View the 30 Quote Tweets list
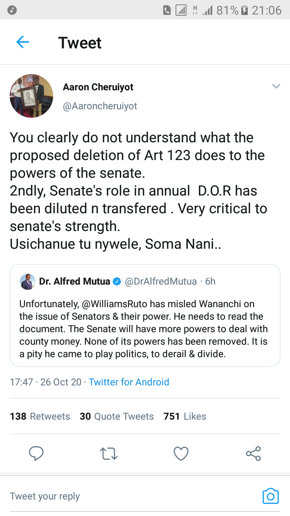290x516 pixels. 117,416
